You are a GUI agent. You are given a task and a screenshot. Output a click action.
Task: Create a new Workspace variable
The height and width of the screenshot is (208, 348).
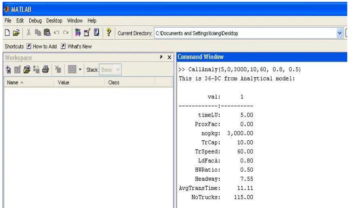tap(8, 69)
